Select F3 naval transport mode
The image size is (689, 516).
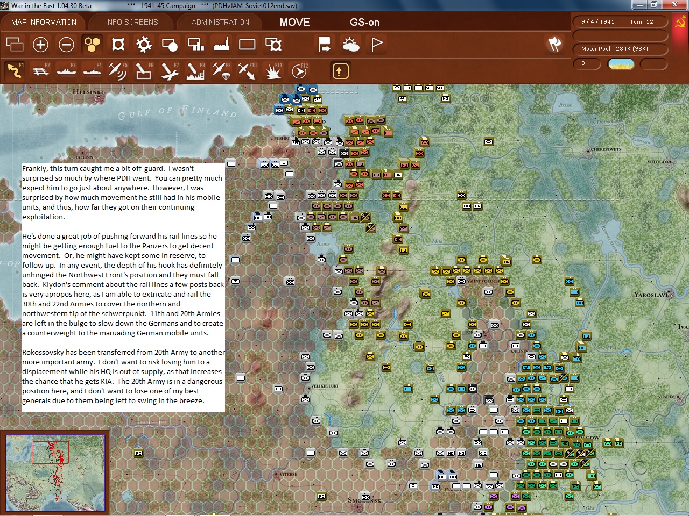[x=66, y=70]
